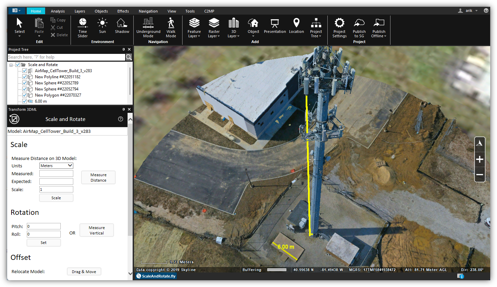Toggle visibility of New Polygon ##22070327
Screen dimensions: 497x287
click(24, 95)
